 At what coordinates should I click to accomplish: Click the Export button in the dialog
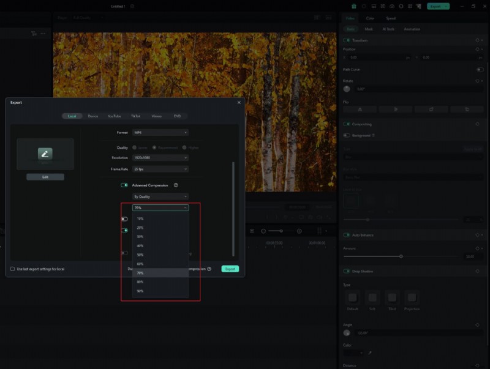point(230,269)
